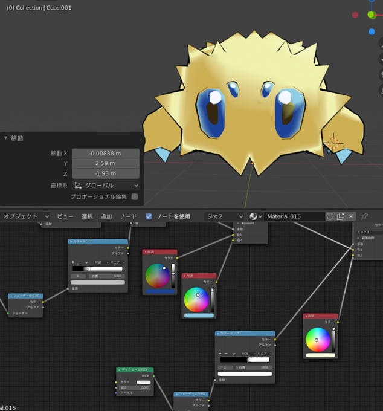Screen dimensions: 383x411
Task: Click the value slider of dark blue RGB node
Action: 173,276
